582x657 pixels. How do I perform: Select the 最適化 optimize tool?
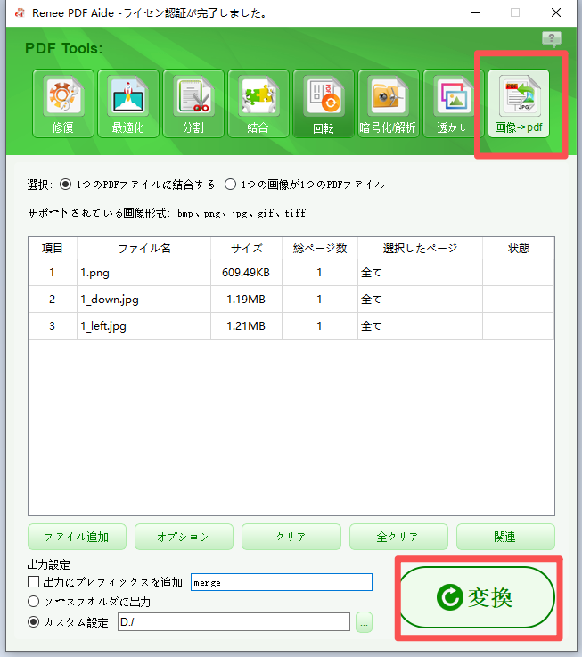(x=128, y=103)
